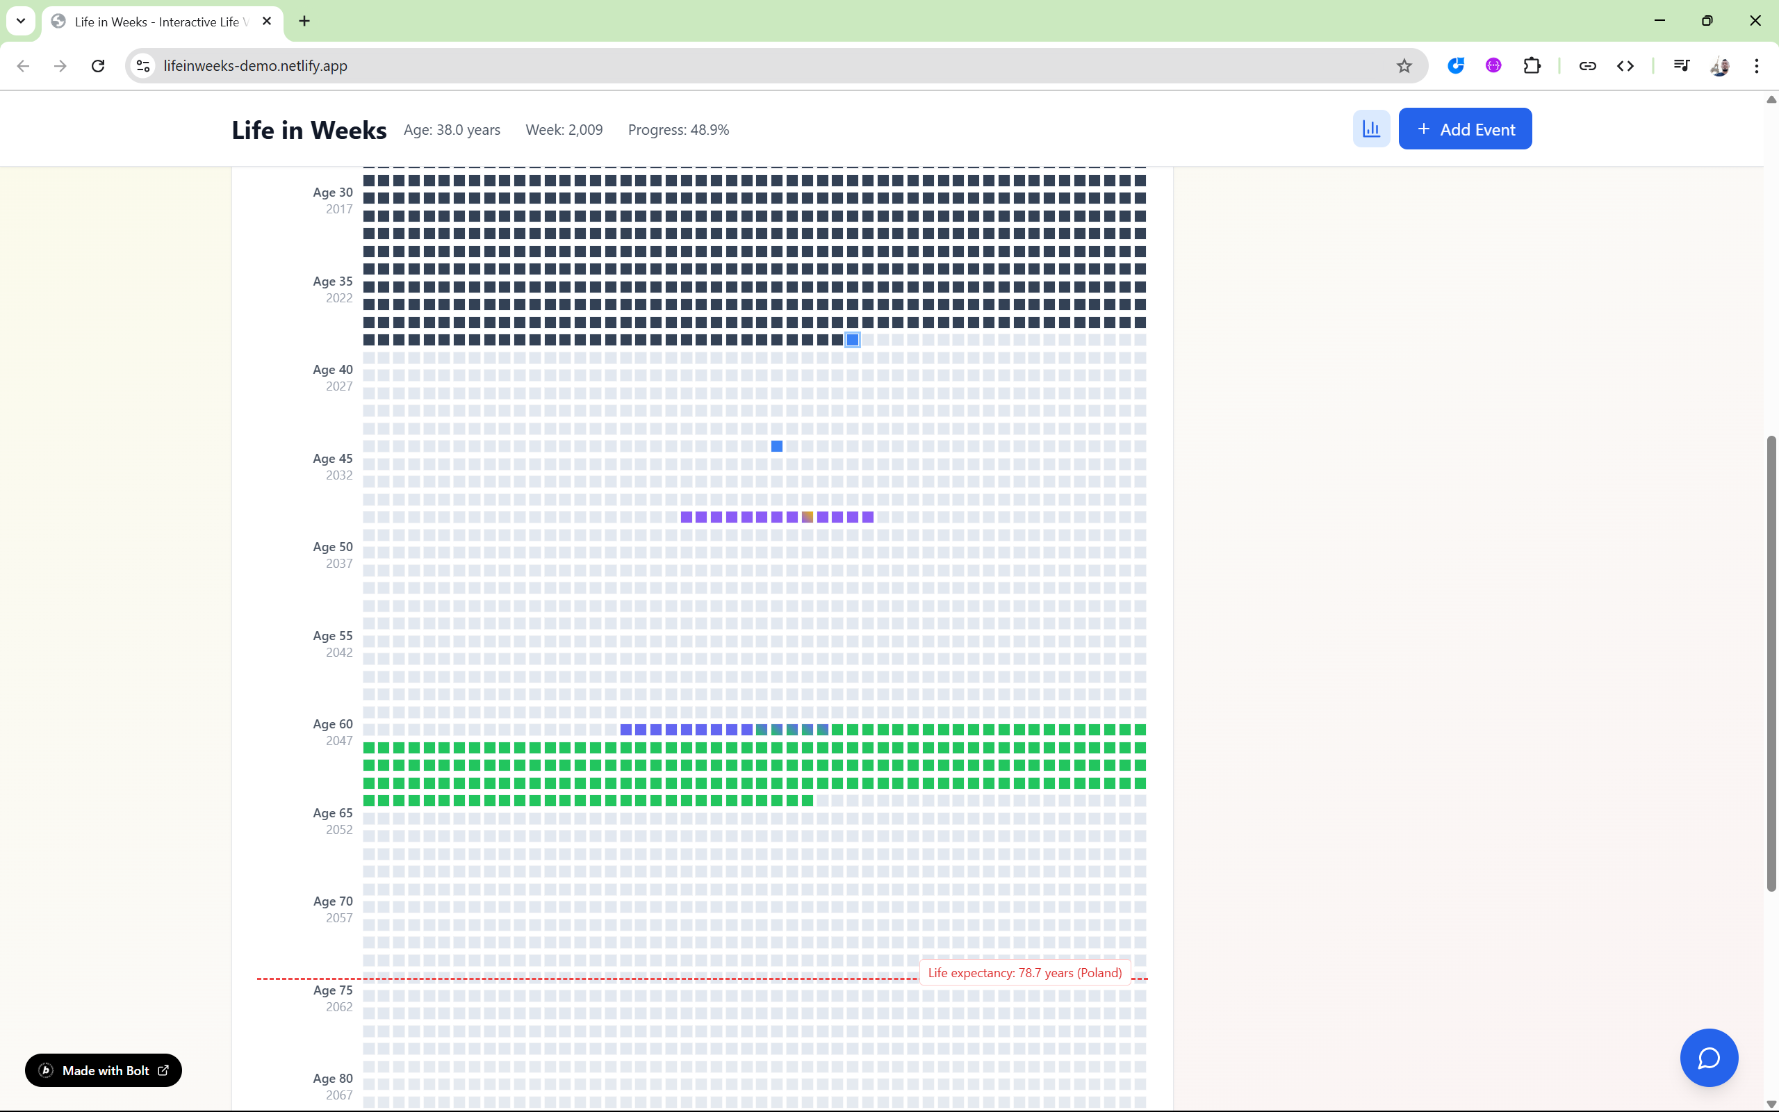Reload the page
The width and height of the screenshot is (1779, 1112).
(x=98, y=66)
